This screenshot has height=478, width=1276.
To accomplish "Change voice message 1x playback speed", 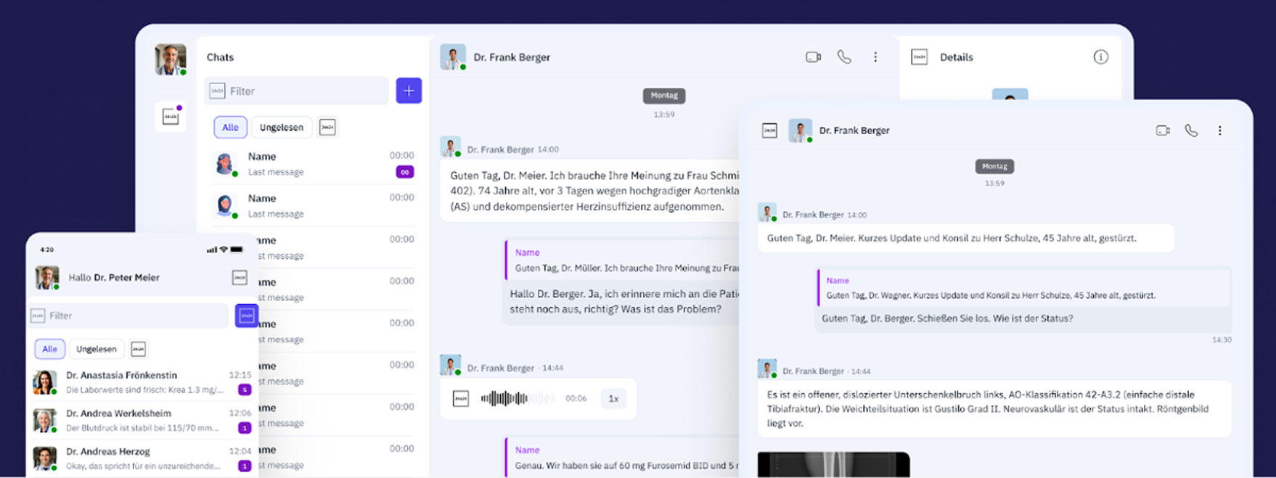I will coord(613,398).
